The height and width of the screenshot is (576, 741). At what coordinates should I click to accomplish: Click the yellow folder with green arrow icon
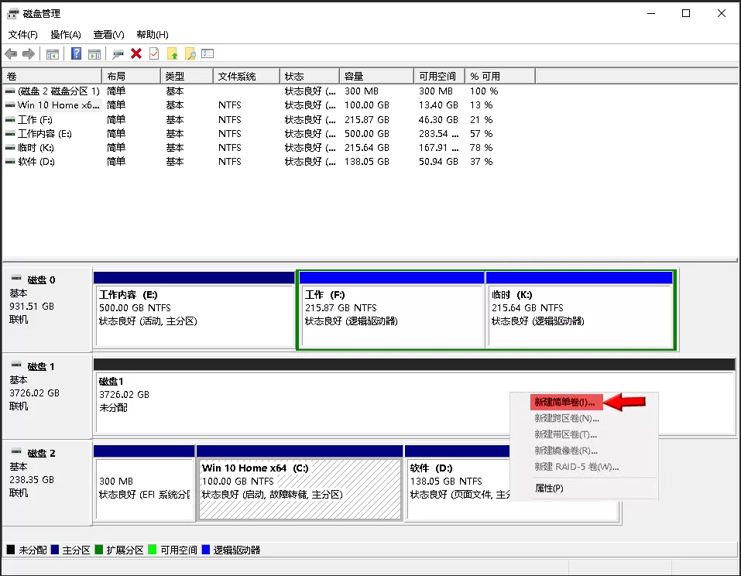172,53
